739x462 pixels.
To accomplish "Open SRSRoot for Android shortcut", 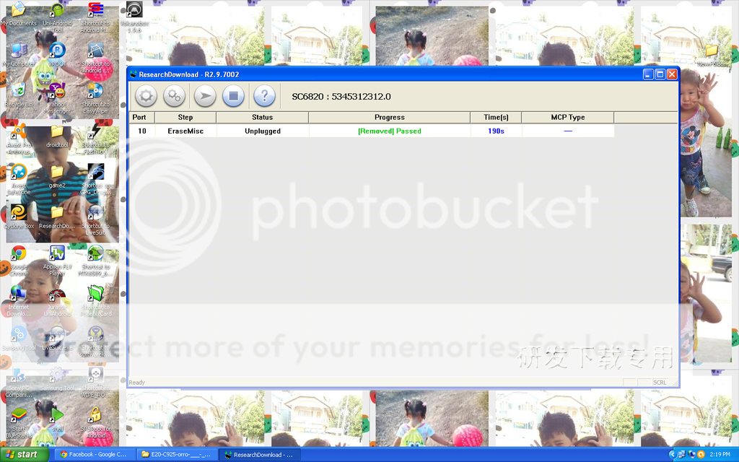I will click(x=95, y=419).
